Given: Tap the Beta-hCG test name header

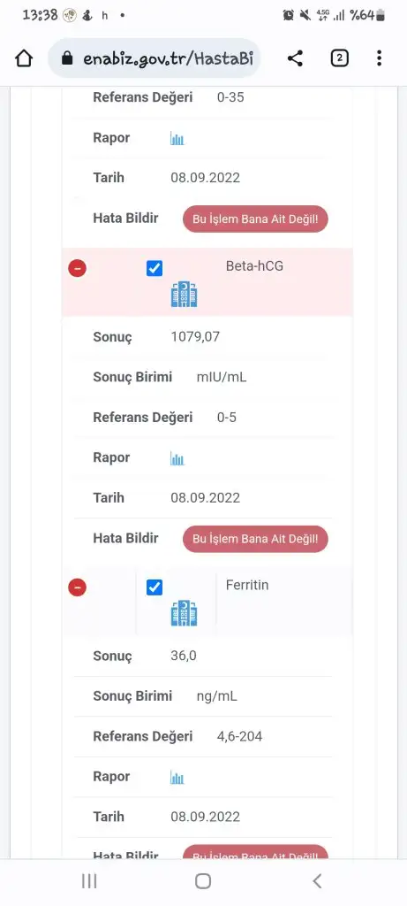Looking at the screenshot, I should tap(254, 265).
